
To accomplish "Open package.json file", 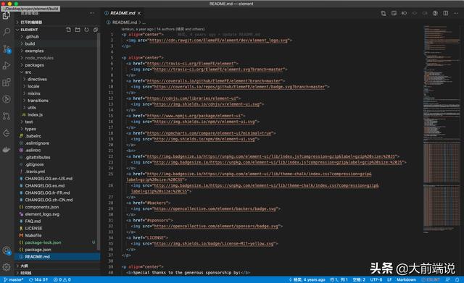I will point(58,249).
